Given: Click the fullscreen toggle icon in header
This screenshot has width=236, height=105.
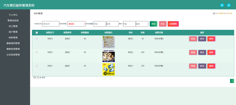Looking at the screenshot, I should pos(222,5).
